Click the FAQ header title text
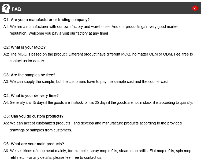Image resolution: width=201 pixels, height=162 pixels. (16, 9)
